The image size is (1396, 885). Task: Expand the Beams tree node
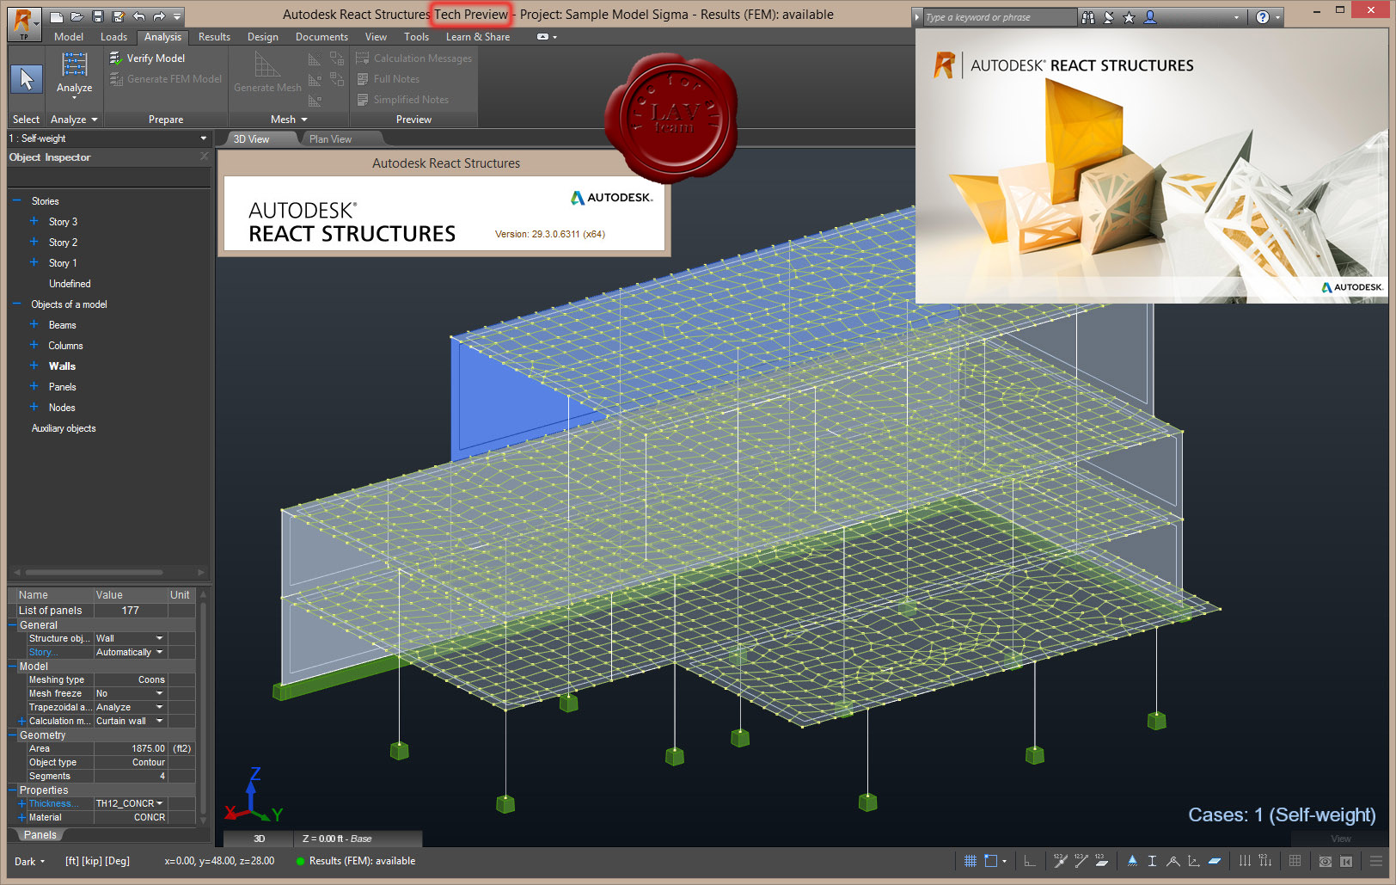pos(34,324)
